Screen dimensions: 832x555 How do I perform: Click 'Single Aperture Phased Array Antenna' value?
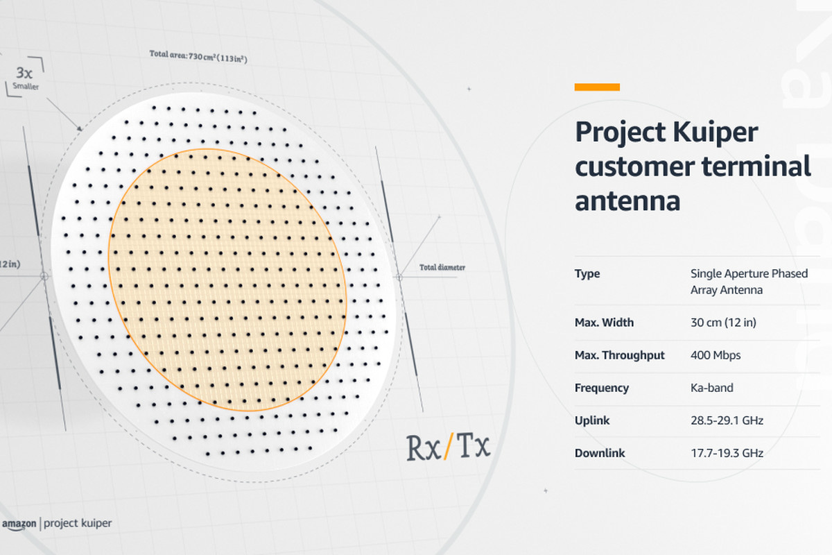click(x=749, y=282)
